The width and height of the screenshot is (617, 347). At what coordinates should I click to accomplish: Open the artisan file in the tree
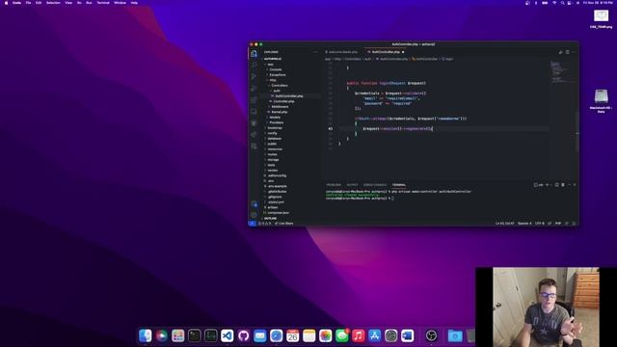click(273, 207)
